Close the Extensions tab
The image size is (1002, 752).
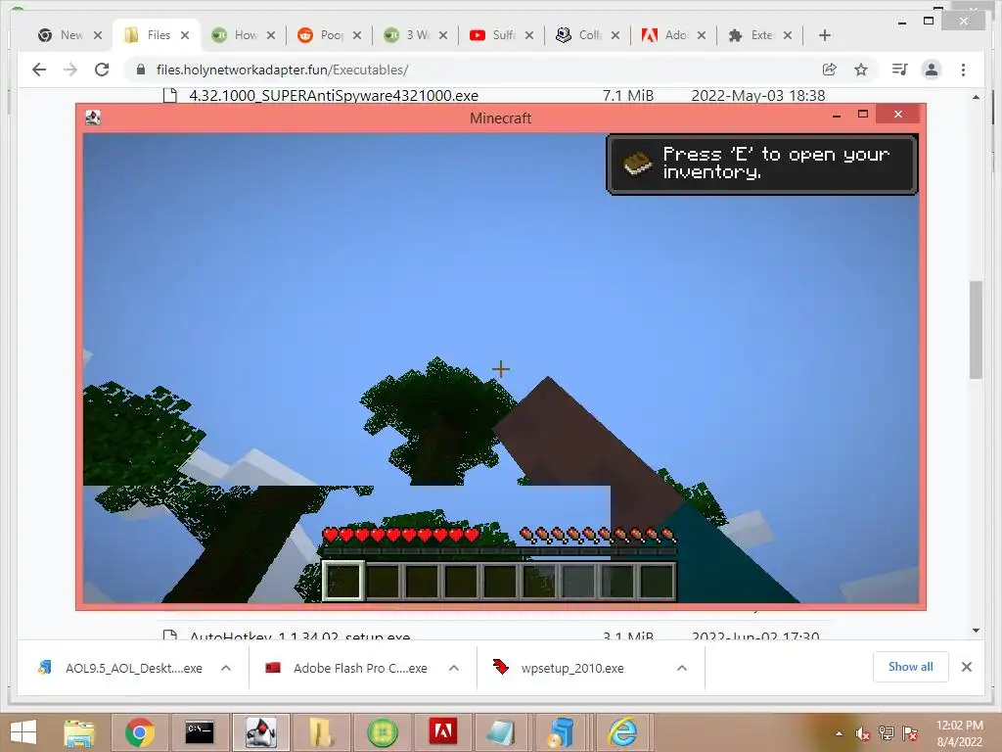(x=788, y=35)
